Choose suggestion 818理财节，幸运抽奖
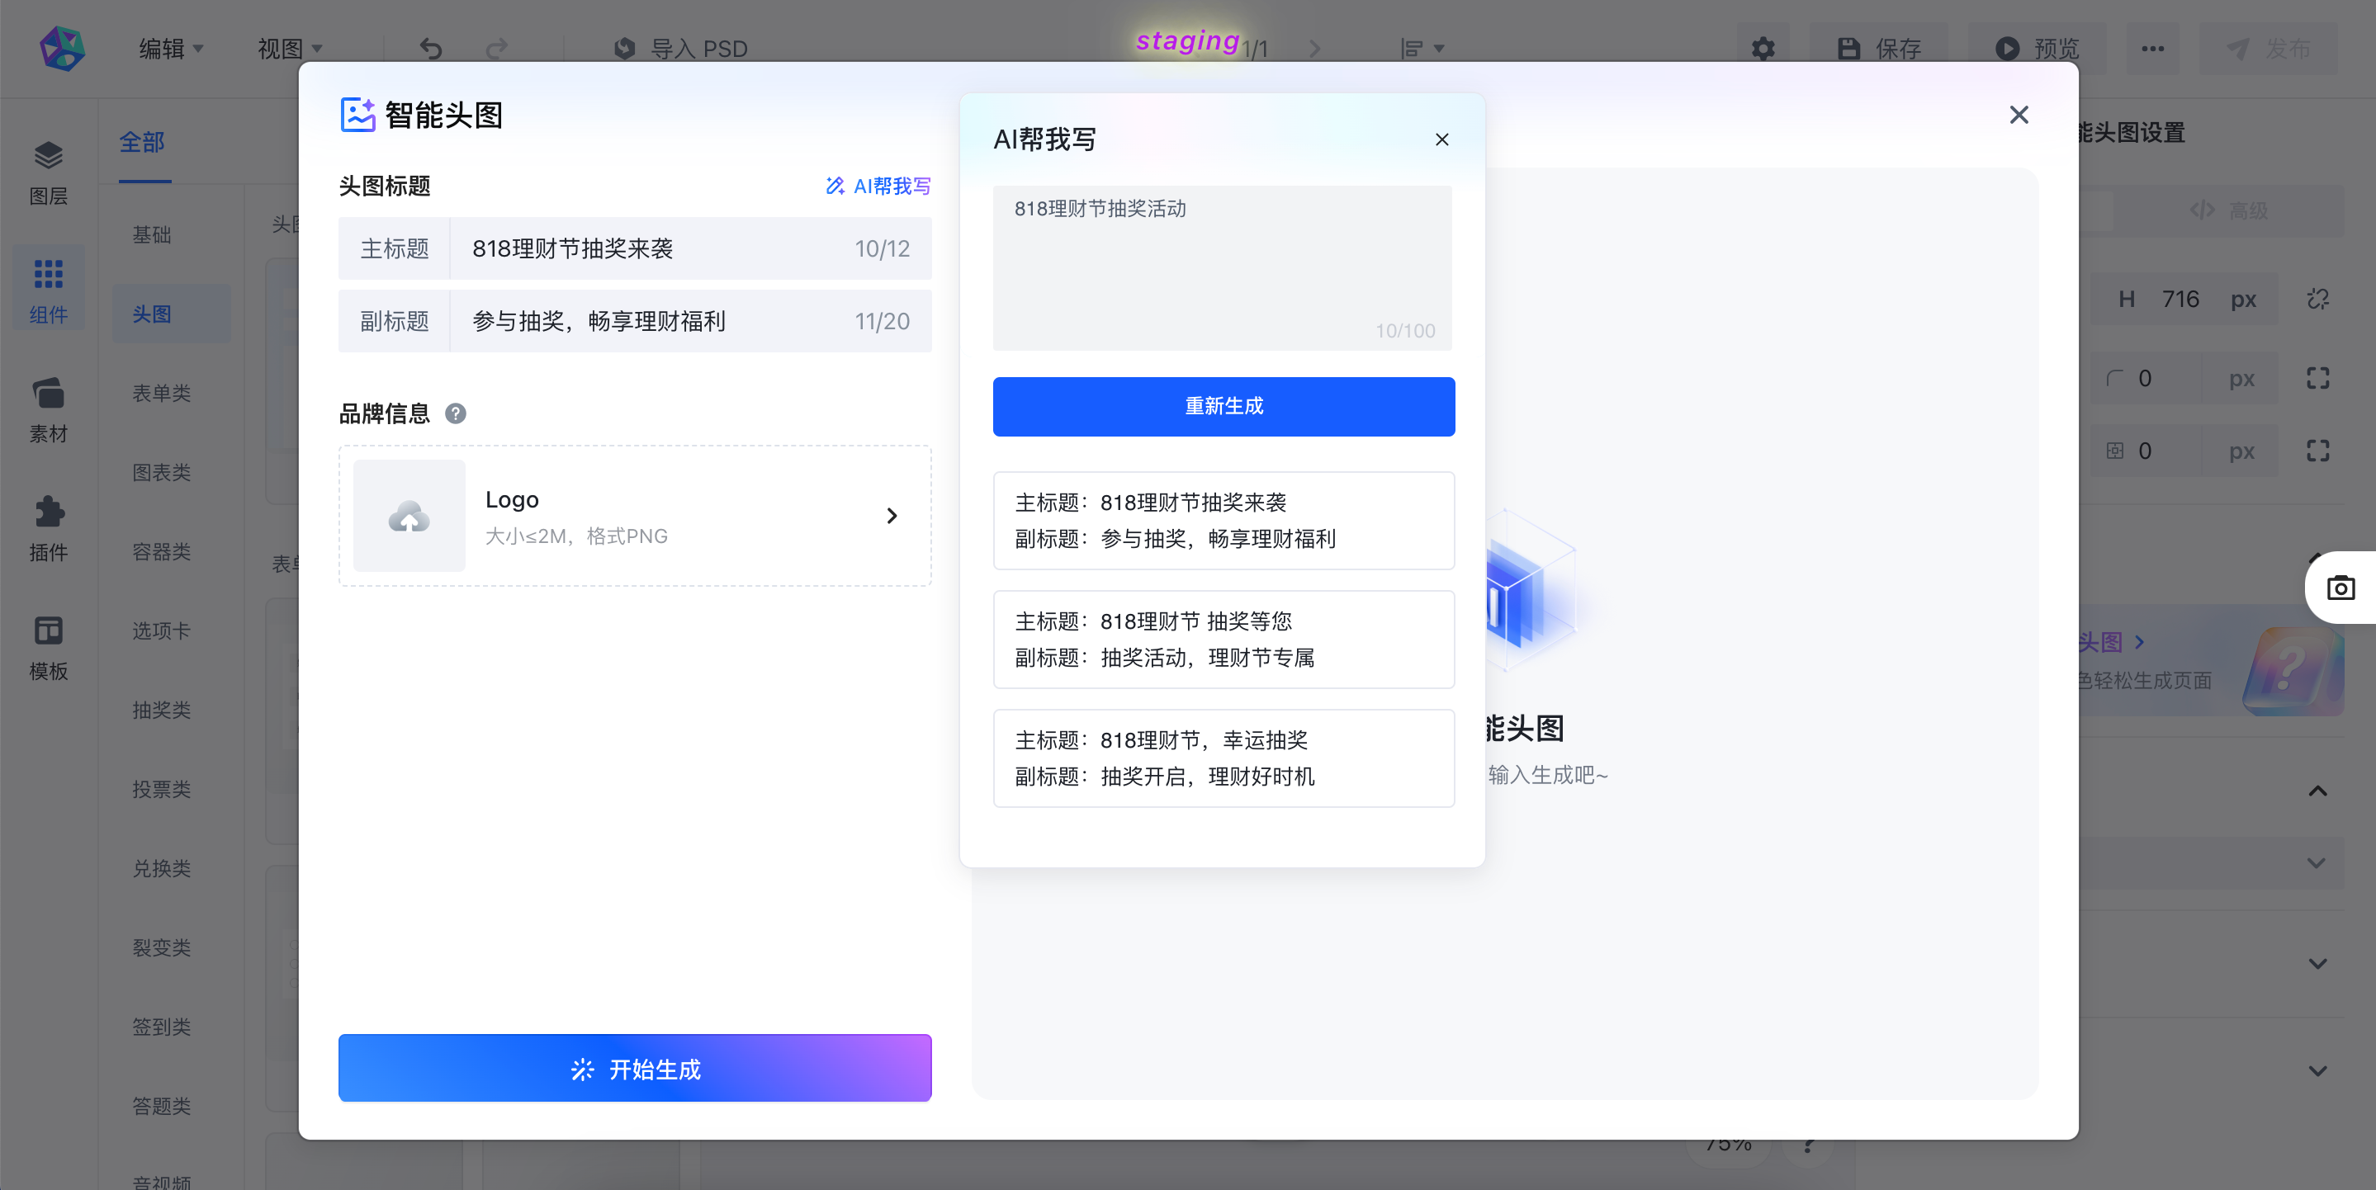2376x1190 pixels. (x=1224, y=758)
